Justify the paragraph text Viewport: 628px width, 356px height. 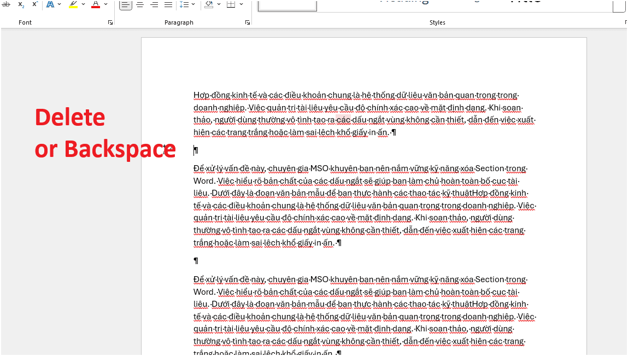168,4
